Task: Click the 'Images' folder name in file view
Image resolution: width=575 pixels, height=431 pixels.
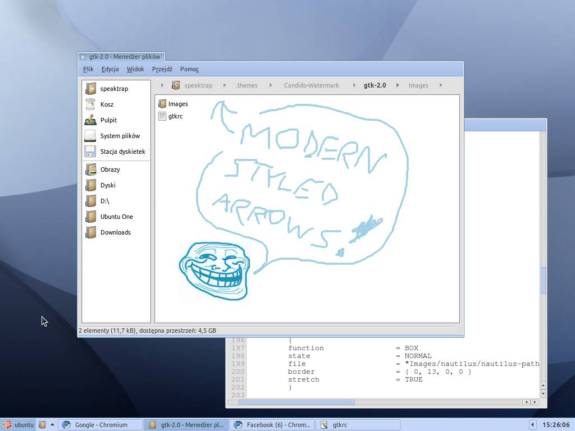Action: pos(178,104)
